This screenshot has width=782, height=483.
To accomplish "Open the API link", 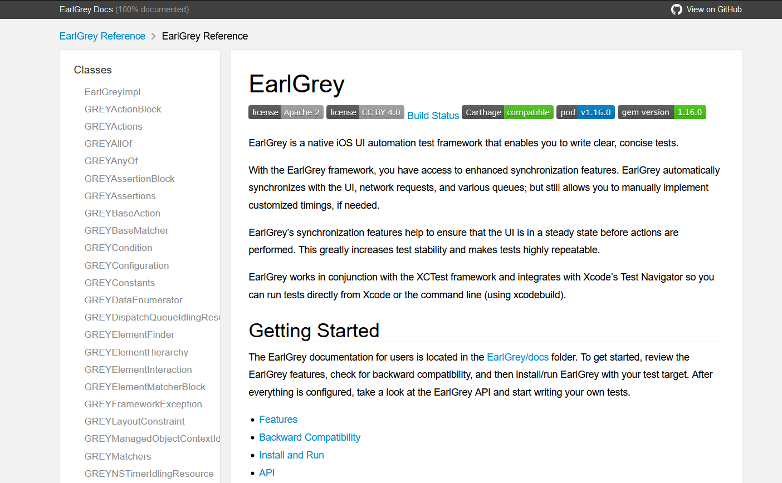I will 266,472.
